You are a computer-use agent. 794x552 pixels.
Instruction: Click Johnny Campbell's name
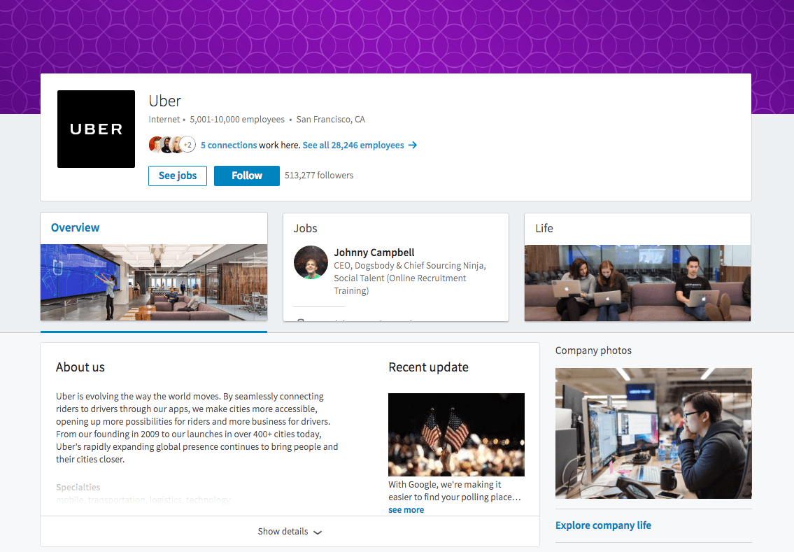coord(374,252)
